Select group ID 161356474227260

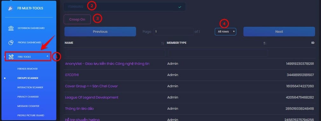pos(300,86)
